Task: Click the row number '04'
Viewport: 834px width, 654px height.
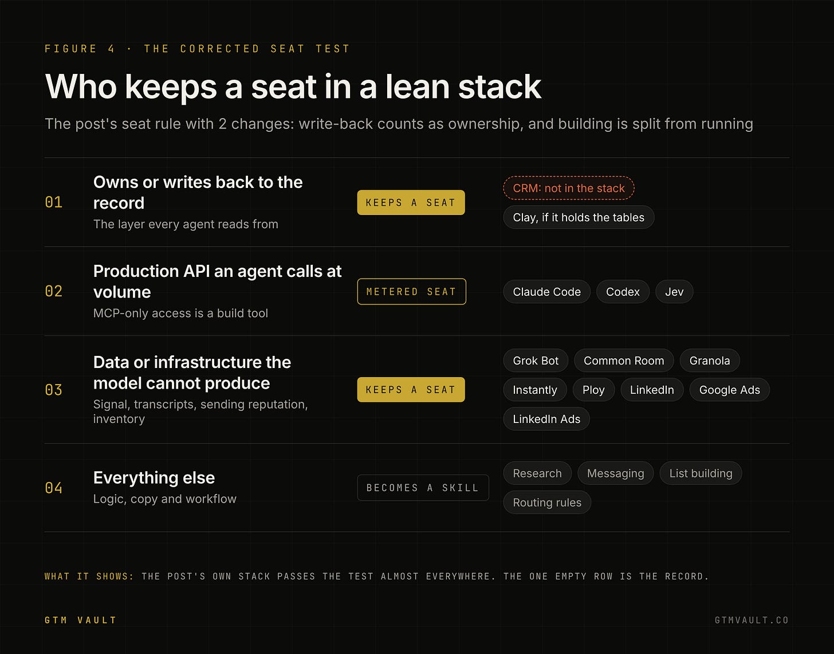Action: click(54, 488)
